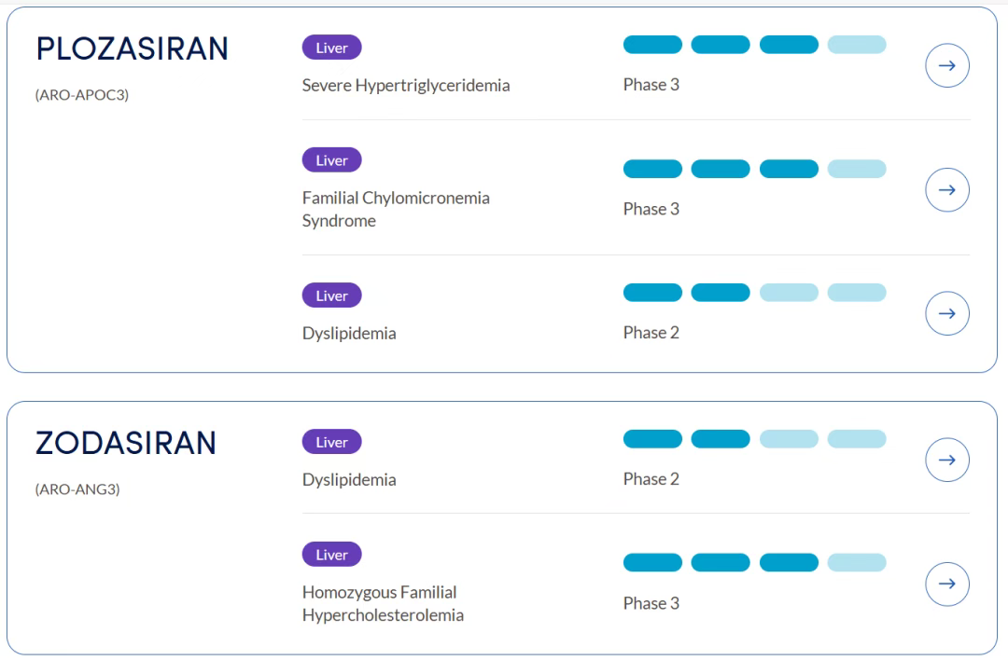1008x660 pixels.
Task: Click the PLOZASIRAN heading
Action: point(132,50)
